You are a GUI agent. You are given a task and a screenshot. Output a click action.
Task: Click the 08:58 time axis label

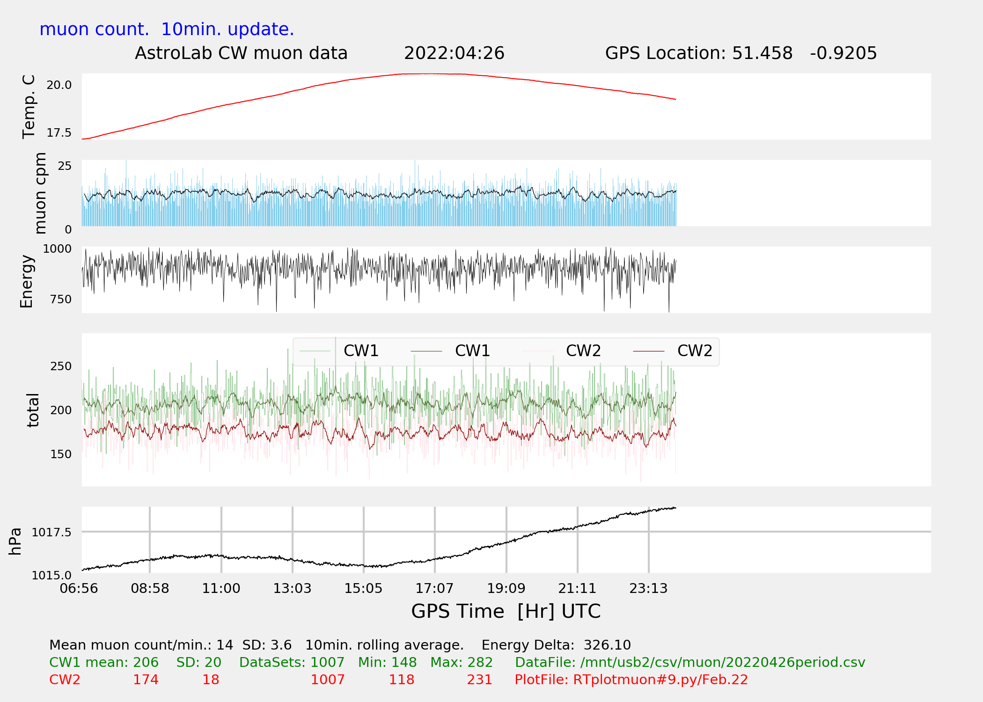click(150, 588)
